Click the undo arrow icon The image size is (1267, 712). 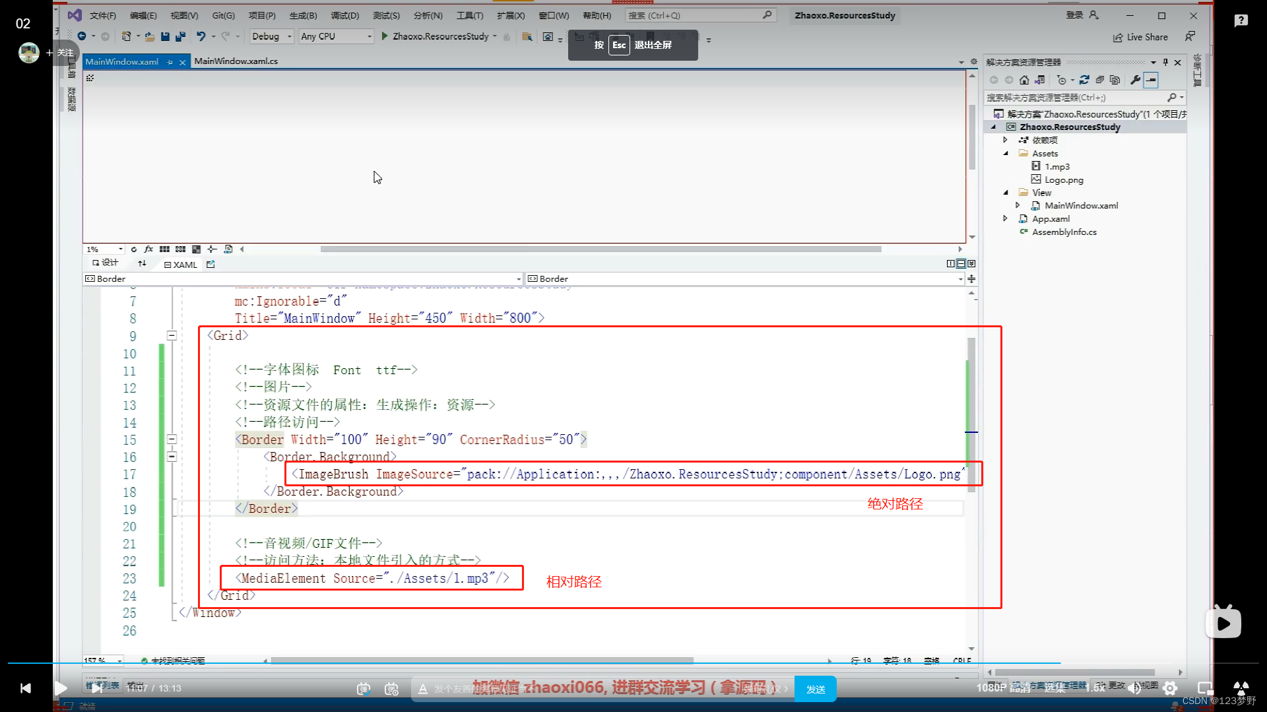click(x=201, y=36)
